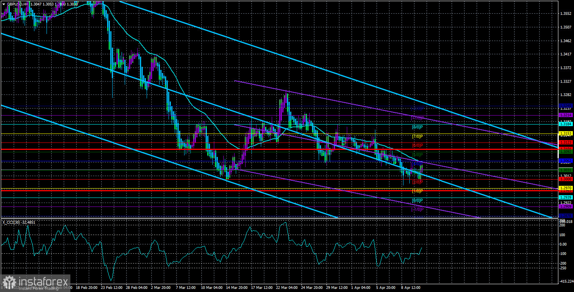Click the 18 Feb 20:00 time label
Image resolution: width=574 pixels, height=292 pixels.
tap(86, 288)
